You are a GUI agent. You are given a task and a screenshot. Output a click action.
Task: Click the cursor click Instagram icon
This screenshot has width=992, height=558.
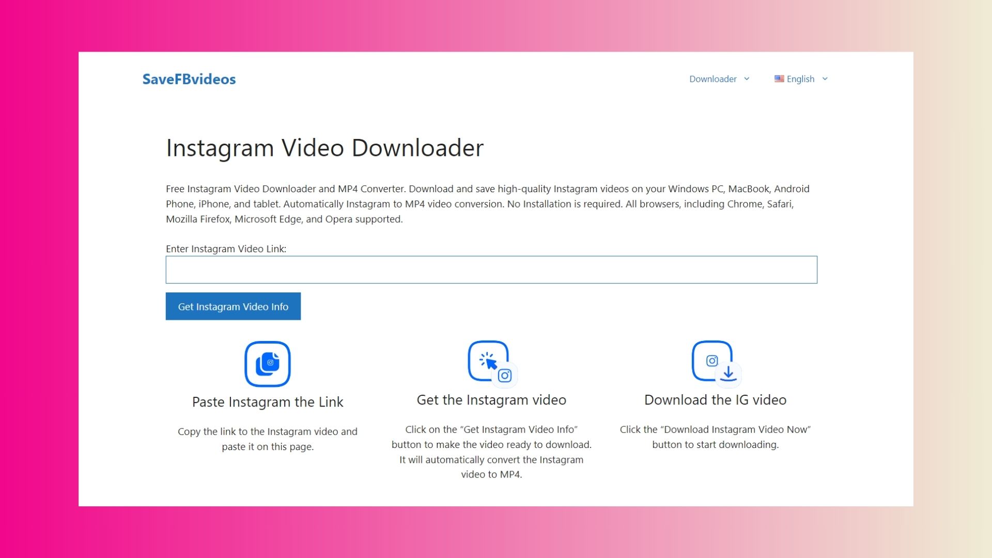click(x=492, y=363)
